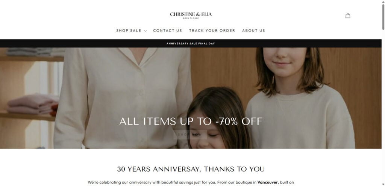Click the scrollbar down arrow

tap(383, 184)
